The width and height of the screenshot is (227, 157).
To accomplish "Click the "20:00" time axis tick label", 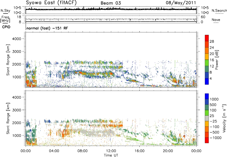I will pyautogui.click(x=168, y=151).
